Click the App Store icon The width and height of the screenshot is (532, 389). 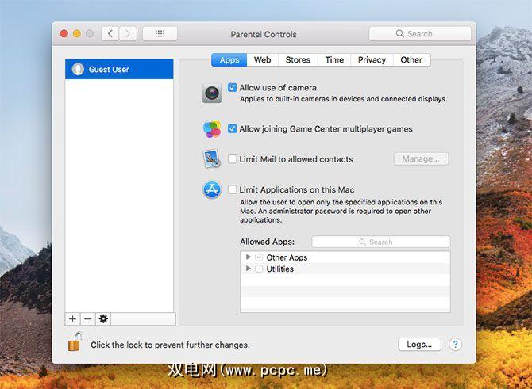click(212, 189)
